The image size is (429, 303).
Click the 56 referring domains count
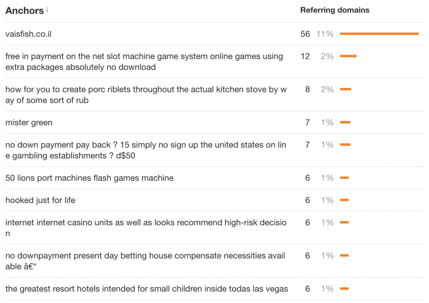click(x=305, y=34)
